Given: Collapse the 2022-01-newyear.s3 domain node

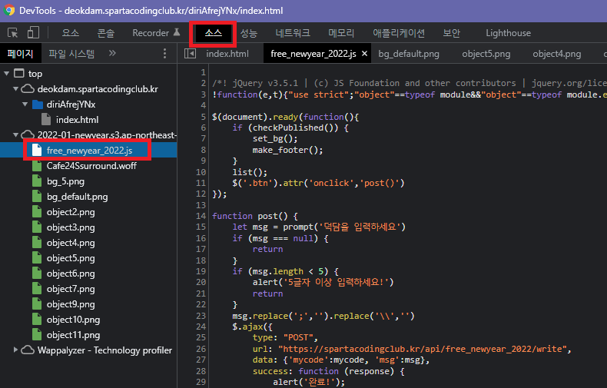Looking at the screenshot, I should pos(16,134).
